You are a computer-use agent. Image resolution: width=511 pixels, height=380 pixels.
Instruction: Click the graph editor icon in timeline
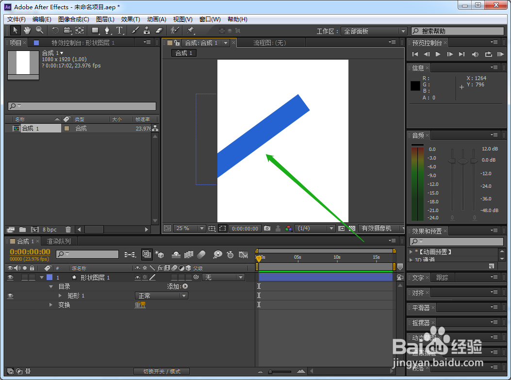(x=244, y=254)
